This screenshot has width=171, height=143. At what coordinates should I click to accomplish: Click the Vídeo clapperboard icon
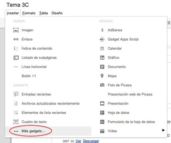[x=102, y=131]
